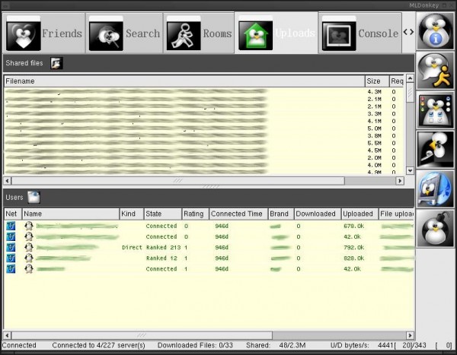The image size is (457, 355).
Task: Sort shared files by Size column
Action: [376, 81]
